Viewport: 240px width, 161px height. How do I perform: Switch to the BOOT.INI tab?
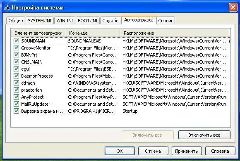point(88,21)
